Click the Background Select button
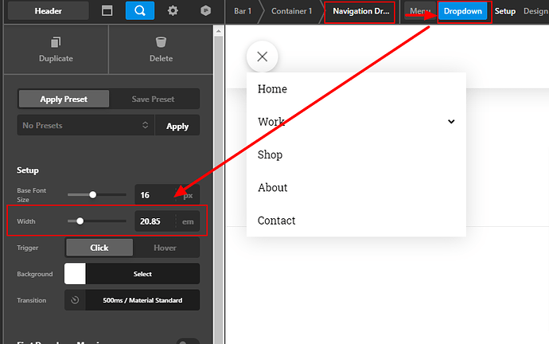This screenshot has width=549, height=344. pos(142,274)
